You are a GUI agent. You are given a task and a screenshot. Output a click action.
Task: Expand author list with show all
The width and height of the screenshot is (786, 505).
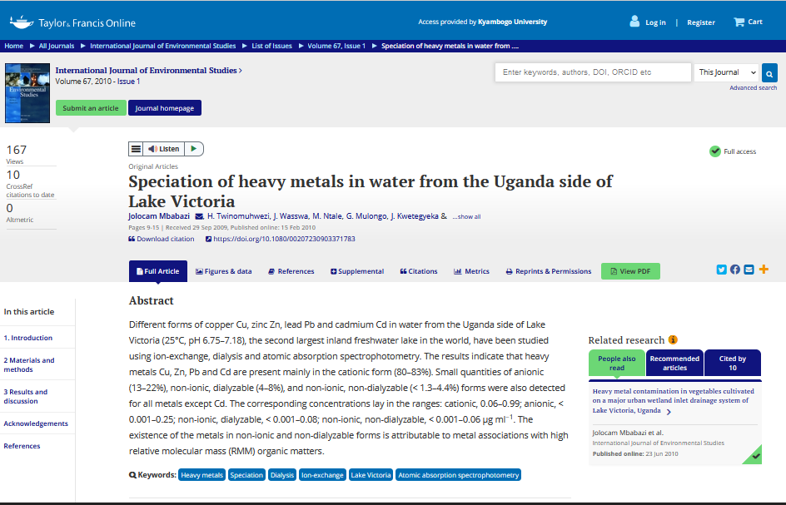pyautogui.click(x=466, y=217)
